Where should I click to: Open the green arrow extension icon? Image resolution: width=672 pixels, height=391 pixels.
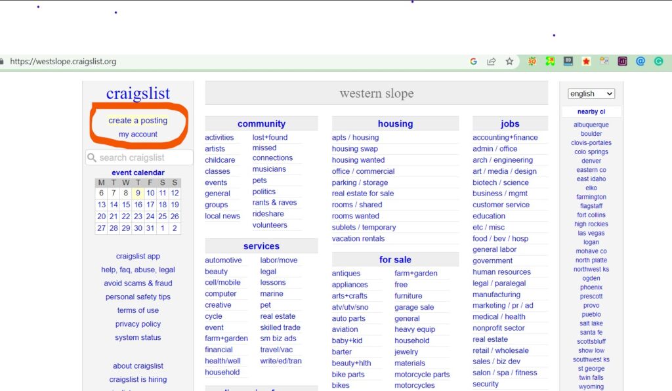(550, 61)
